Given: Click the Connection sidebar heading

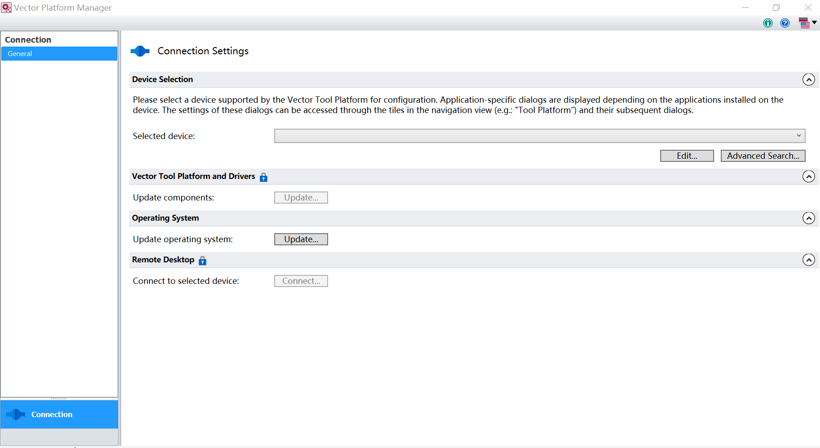Looking at the screenshot, I should tap(28, 39).
